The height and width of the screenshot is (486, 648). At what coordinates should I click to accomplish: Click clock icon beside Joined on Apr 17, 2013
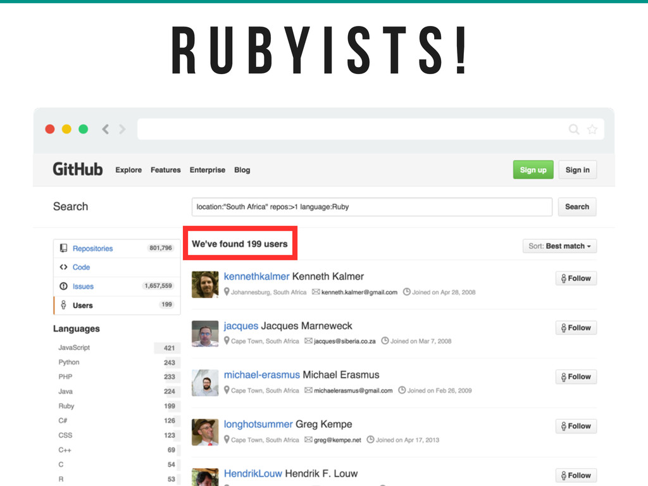(370, 439)
